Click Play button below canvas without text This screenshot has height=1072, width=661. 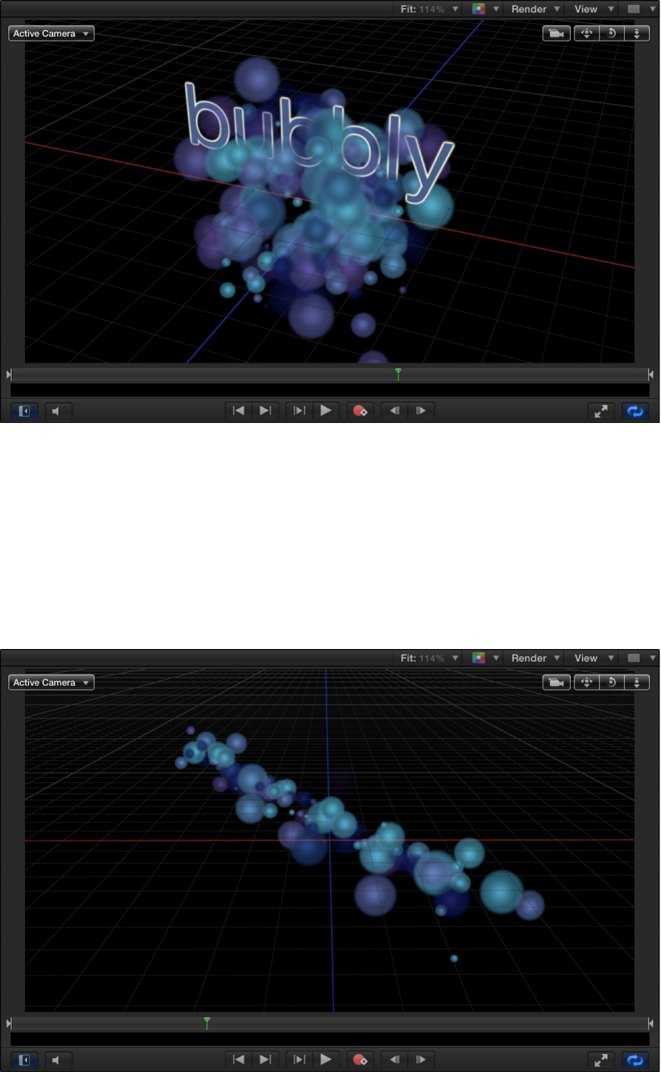click(325, 1060)
